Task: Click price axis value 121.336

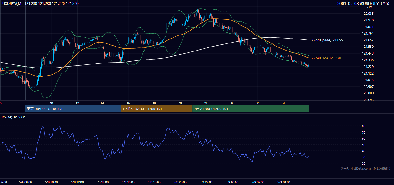Action: click(368, 60)
